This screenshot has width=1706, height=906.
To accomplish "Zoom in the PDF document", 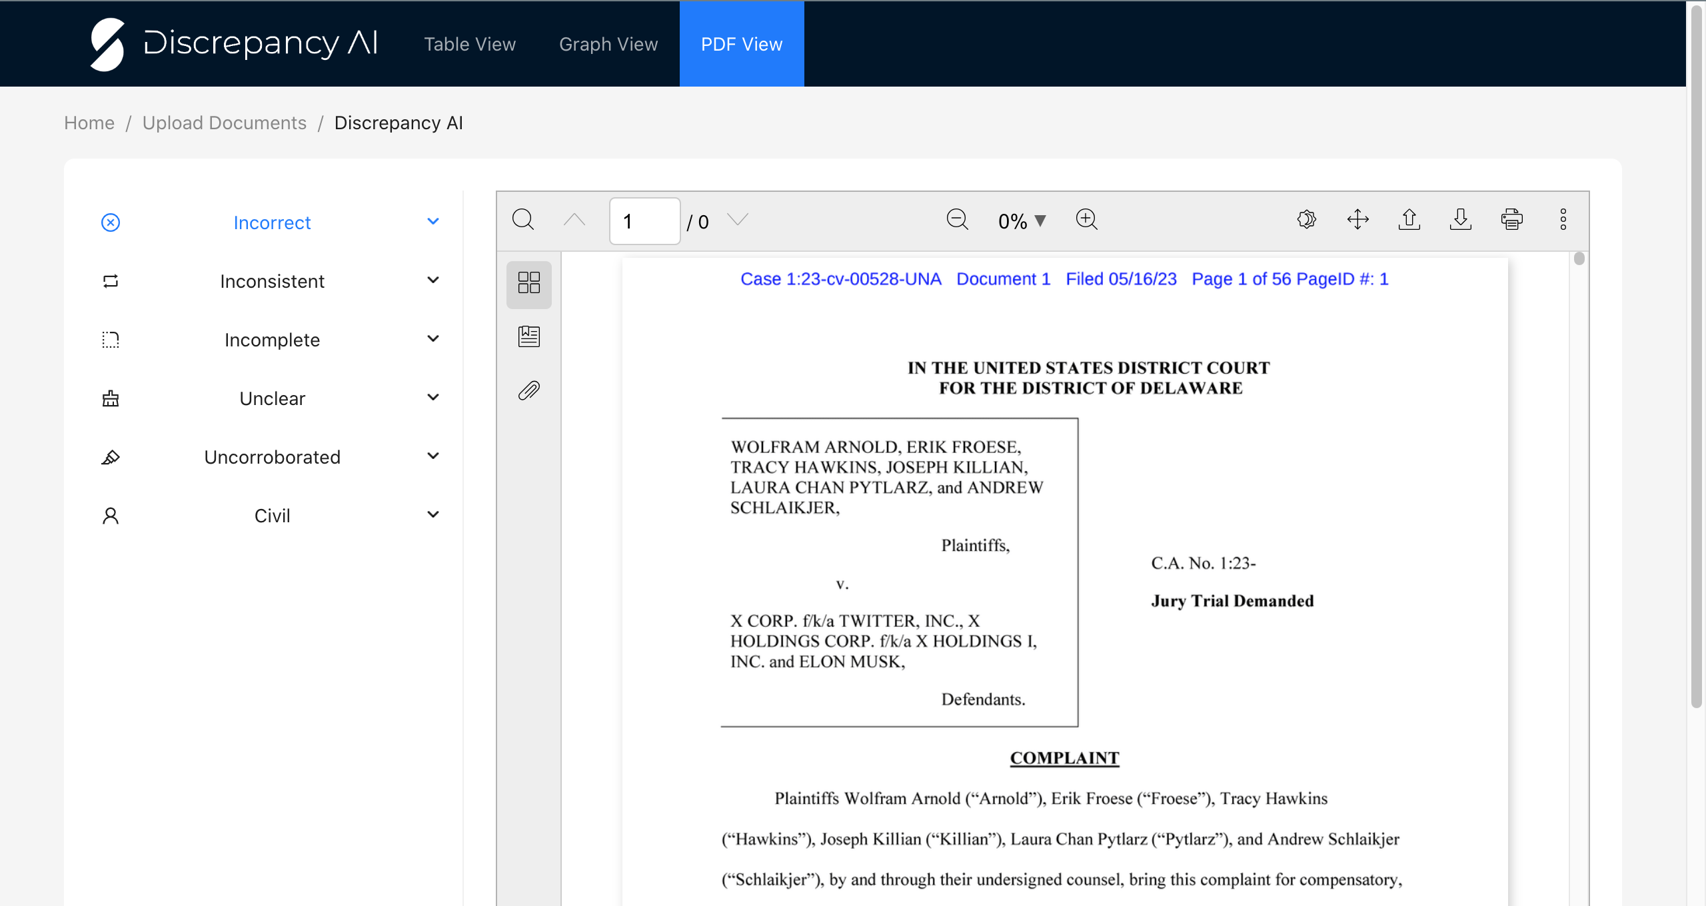I will (x=1086, y=220).
